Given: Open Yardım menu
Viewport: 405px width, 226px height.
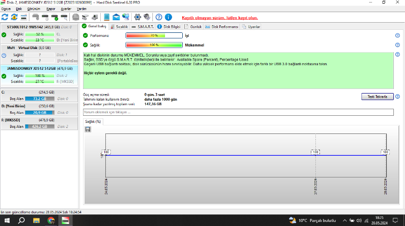Looking at the screenshot, I should tap(82, 9).
